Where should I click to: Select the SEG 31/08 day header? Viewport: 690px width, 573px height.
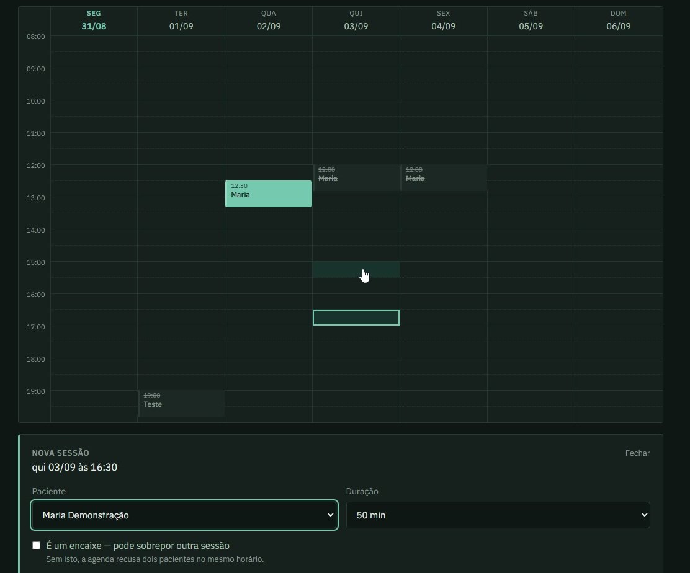[x=94, y=20]
